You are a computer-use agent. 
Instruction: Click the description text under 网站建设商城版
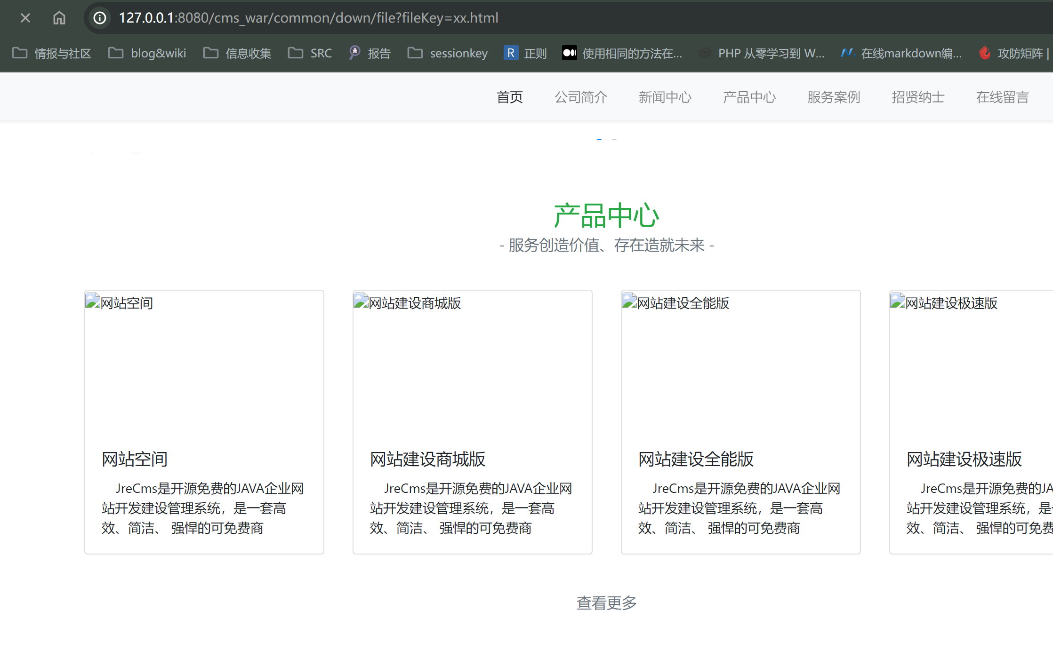[x=472, y=508]
